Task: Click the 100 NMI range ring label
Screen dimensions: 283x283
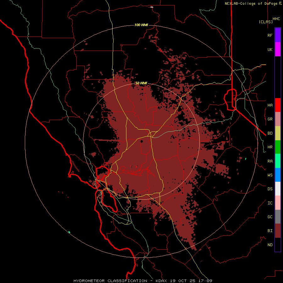Action: click(141, 25)
